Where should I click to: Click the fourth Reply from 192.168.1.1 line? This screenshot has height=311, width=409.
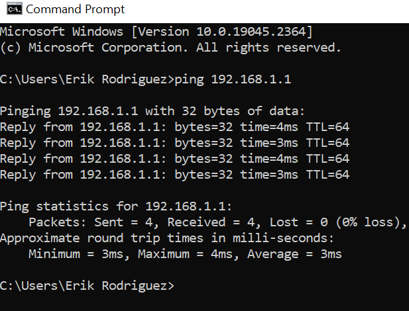pos(174,175)
